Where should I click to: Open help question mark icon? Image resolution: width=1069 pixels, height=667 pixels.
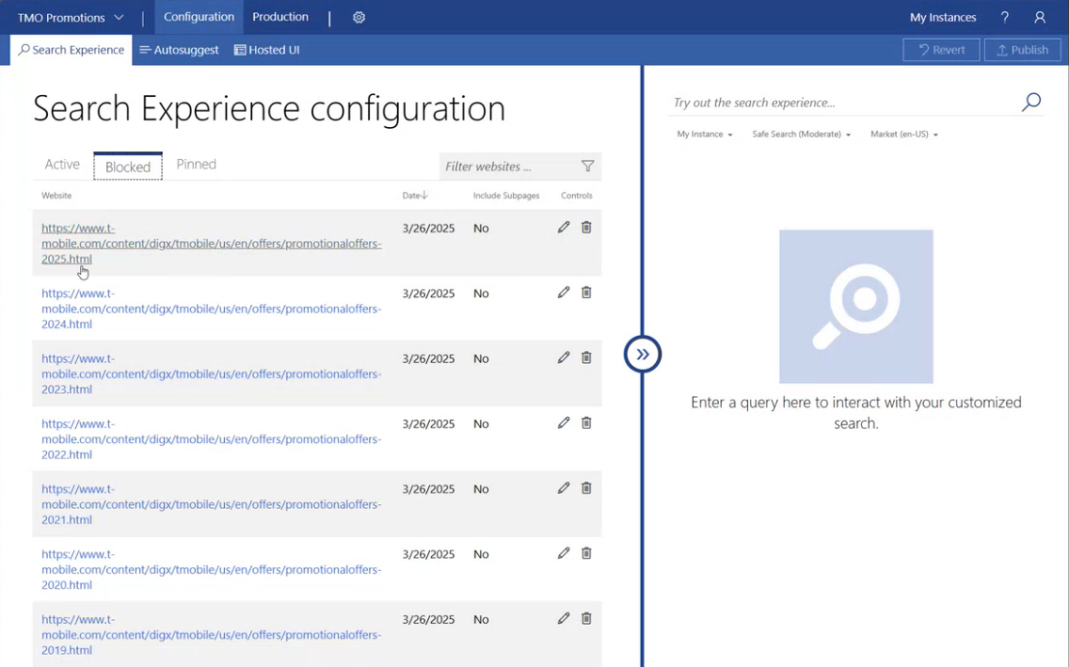click(1004, 18)
